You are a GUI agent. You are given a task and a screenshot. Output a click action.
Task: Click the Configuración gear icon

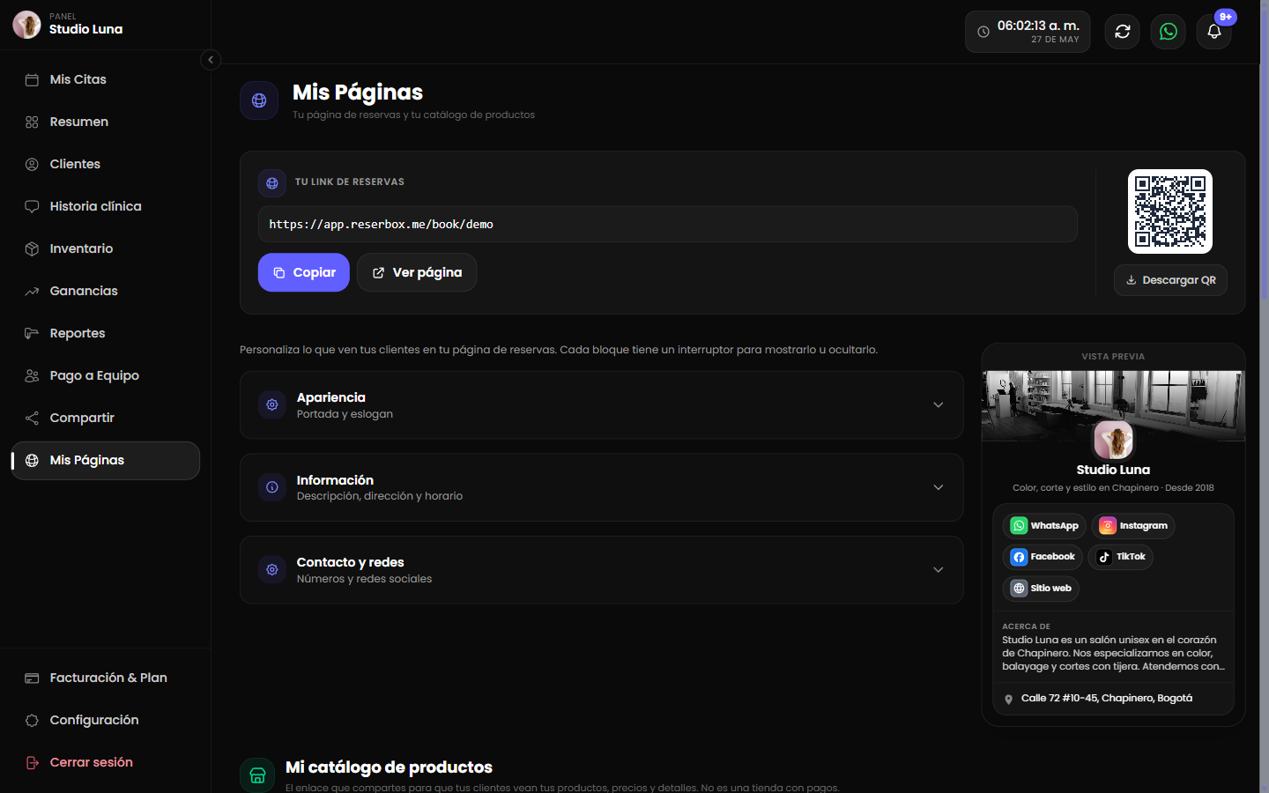[32, 720]
